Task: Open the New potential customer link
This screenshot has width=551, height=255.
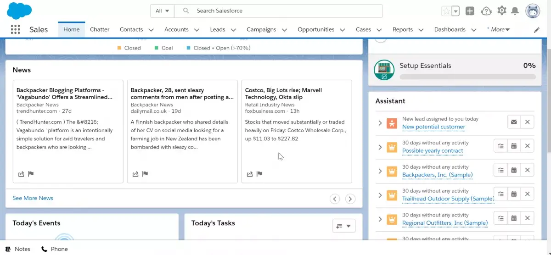Action: pyautogui.click(x=433, y=127)
